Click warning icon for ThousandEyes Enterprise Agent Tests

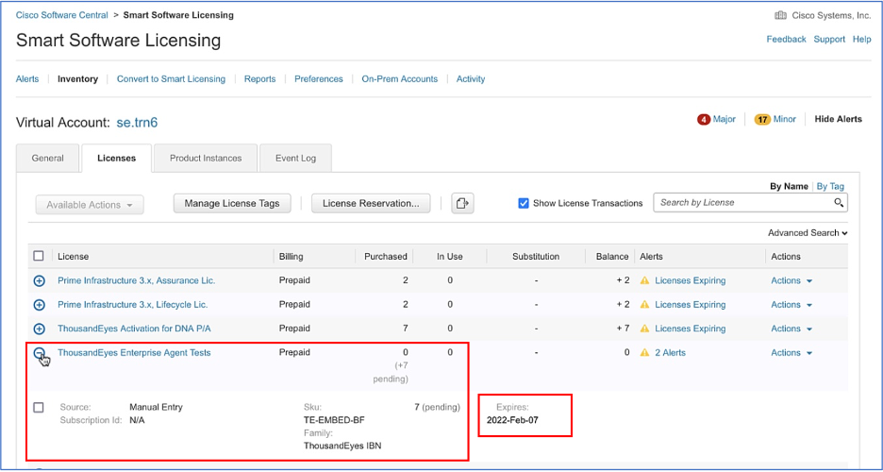(645, 353)
